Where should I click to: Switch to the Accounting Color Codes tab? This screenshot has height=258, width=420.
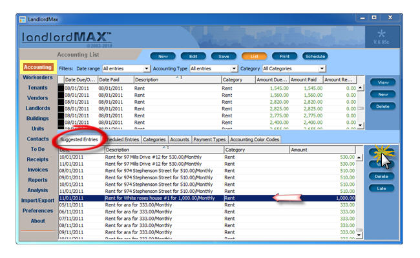255,139
